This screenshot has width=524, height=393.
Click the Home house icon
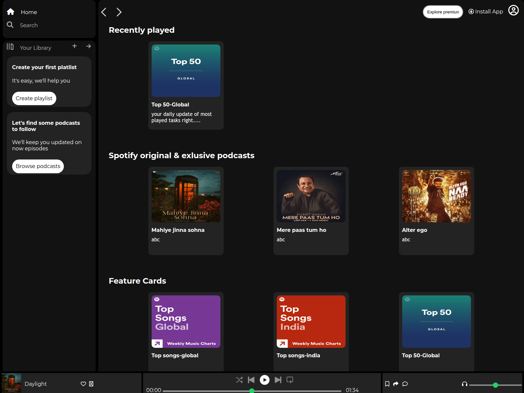10,12
